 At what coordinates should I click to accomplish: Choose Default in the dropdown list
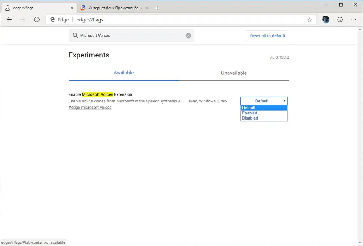tap(264, 108)
